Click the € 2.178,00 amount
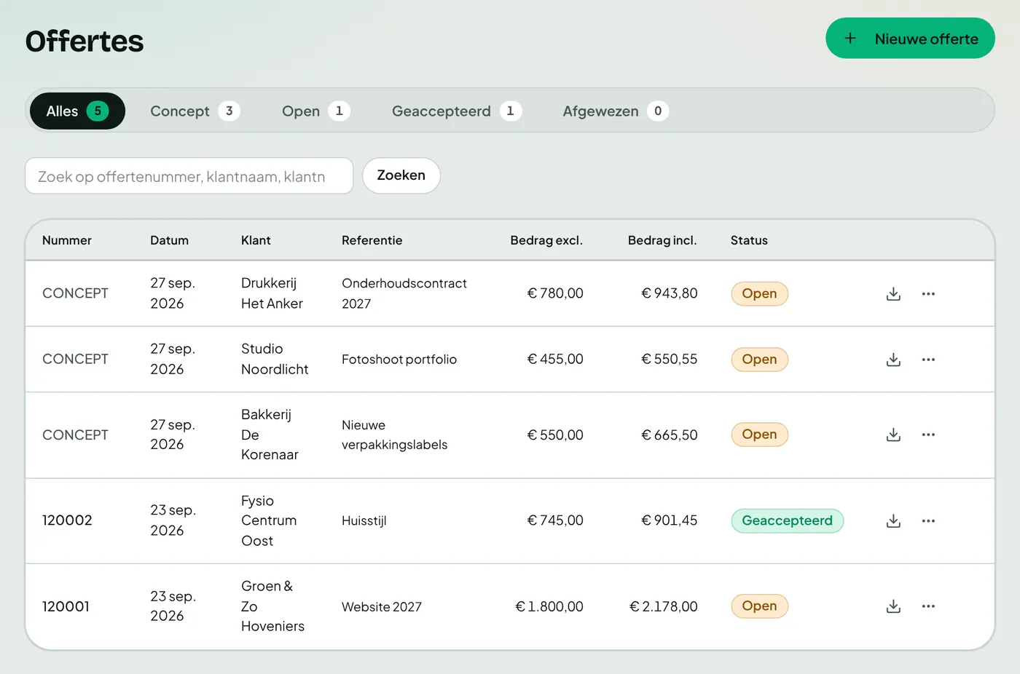Screen dimensions: 1020x674 coord(664,606)
